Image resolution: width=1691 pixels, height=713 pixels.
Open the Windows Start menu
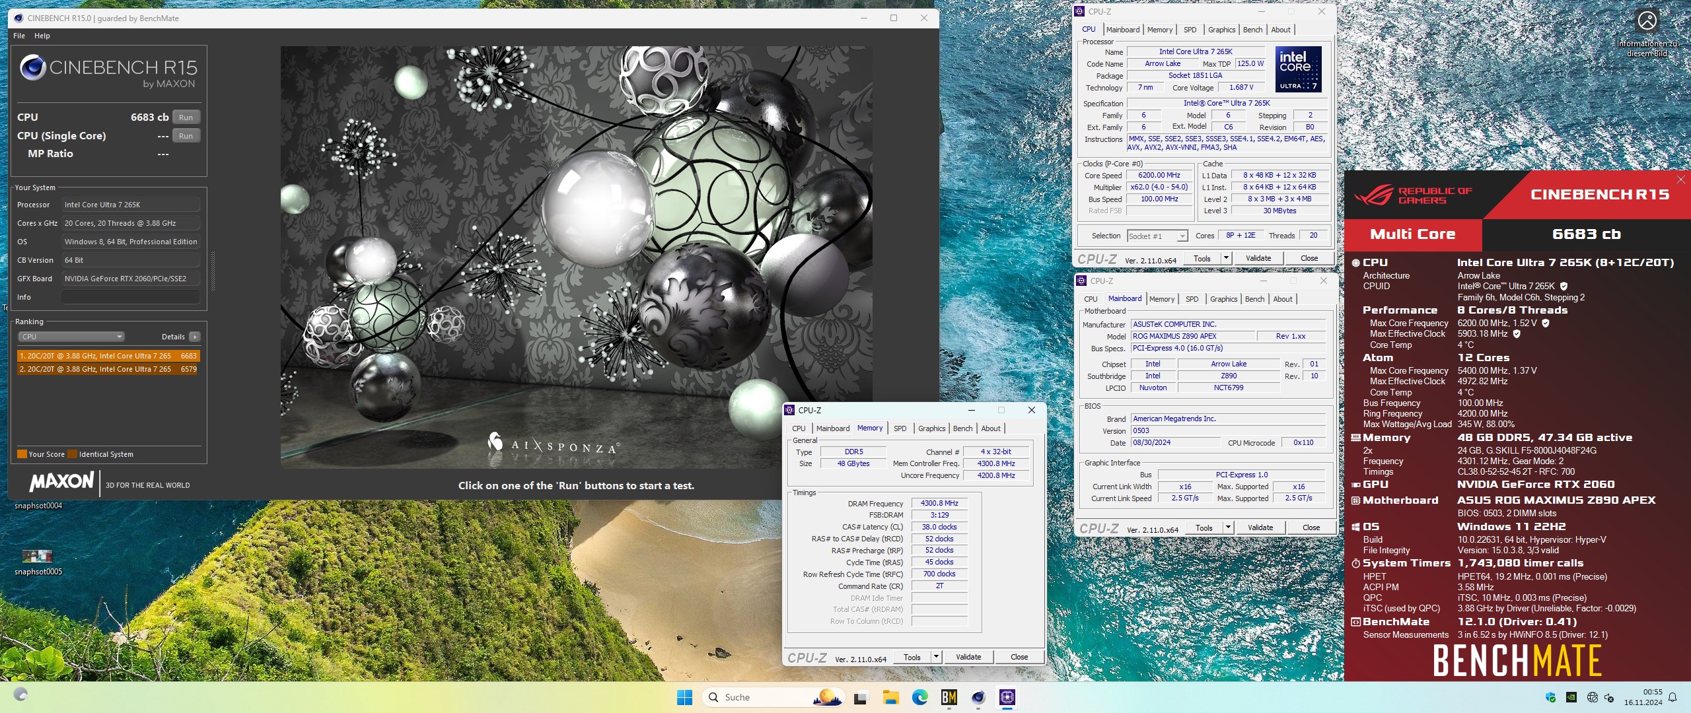[x=685, y=697]
